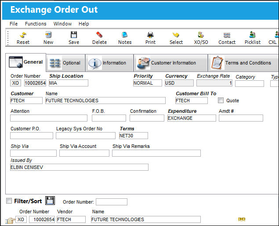
Task: Click the Select toolbar button
Action: click(176, 38)
